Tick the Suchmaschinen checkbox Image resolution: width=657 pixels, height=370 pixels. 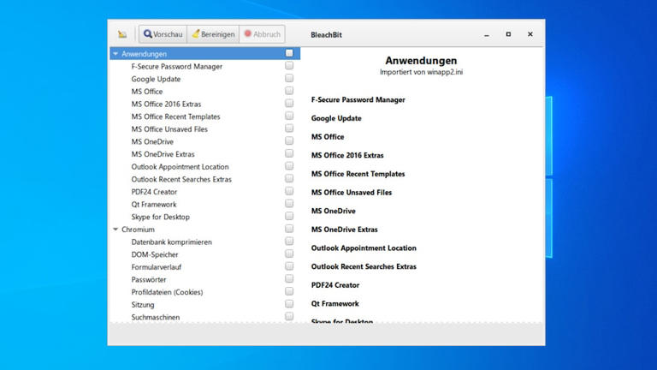pyautogui.click(x=289, y=317)
